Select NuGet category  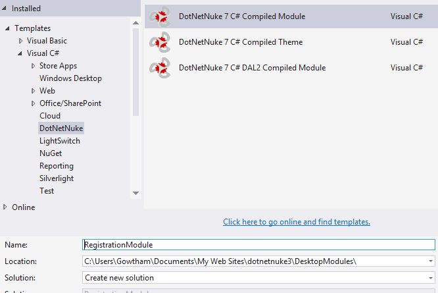[x=51, y=153]
